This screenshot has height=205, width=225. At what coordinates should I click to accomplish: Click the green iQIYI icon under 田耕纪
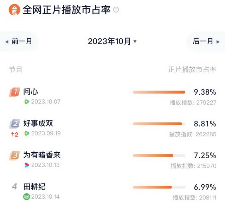(27, 197)
